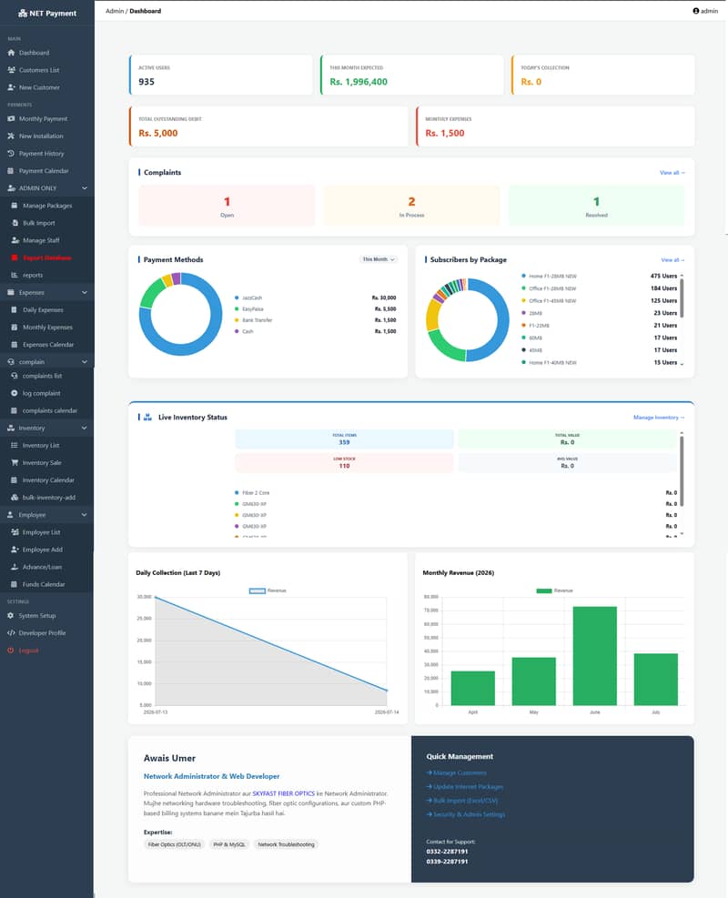Click the Resolved complaints card
The height and width of the screenshot is (898, 728).
pos(596,206)
